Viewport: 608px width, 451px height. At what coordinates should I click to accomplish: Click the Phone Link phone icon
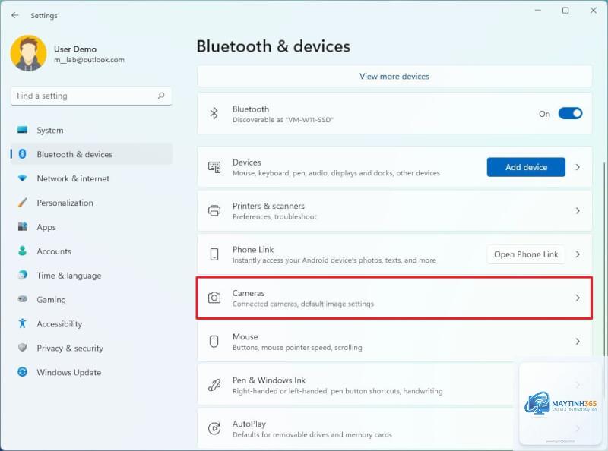click(x=214, y=254)
